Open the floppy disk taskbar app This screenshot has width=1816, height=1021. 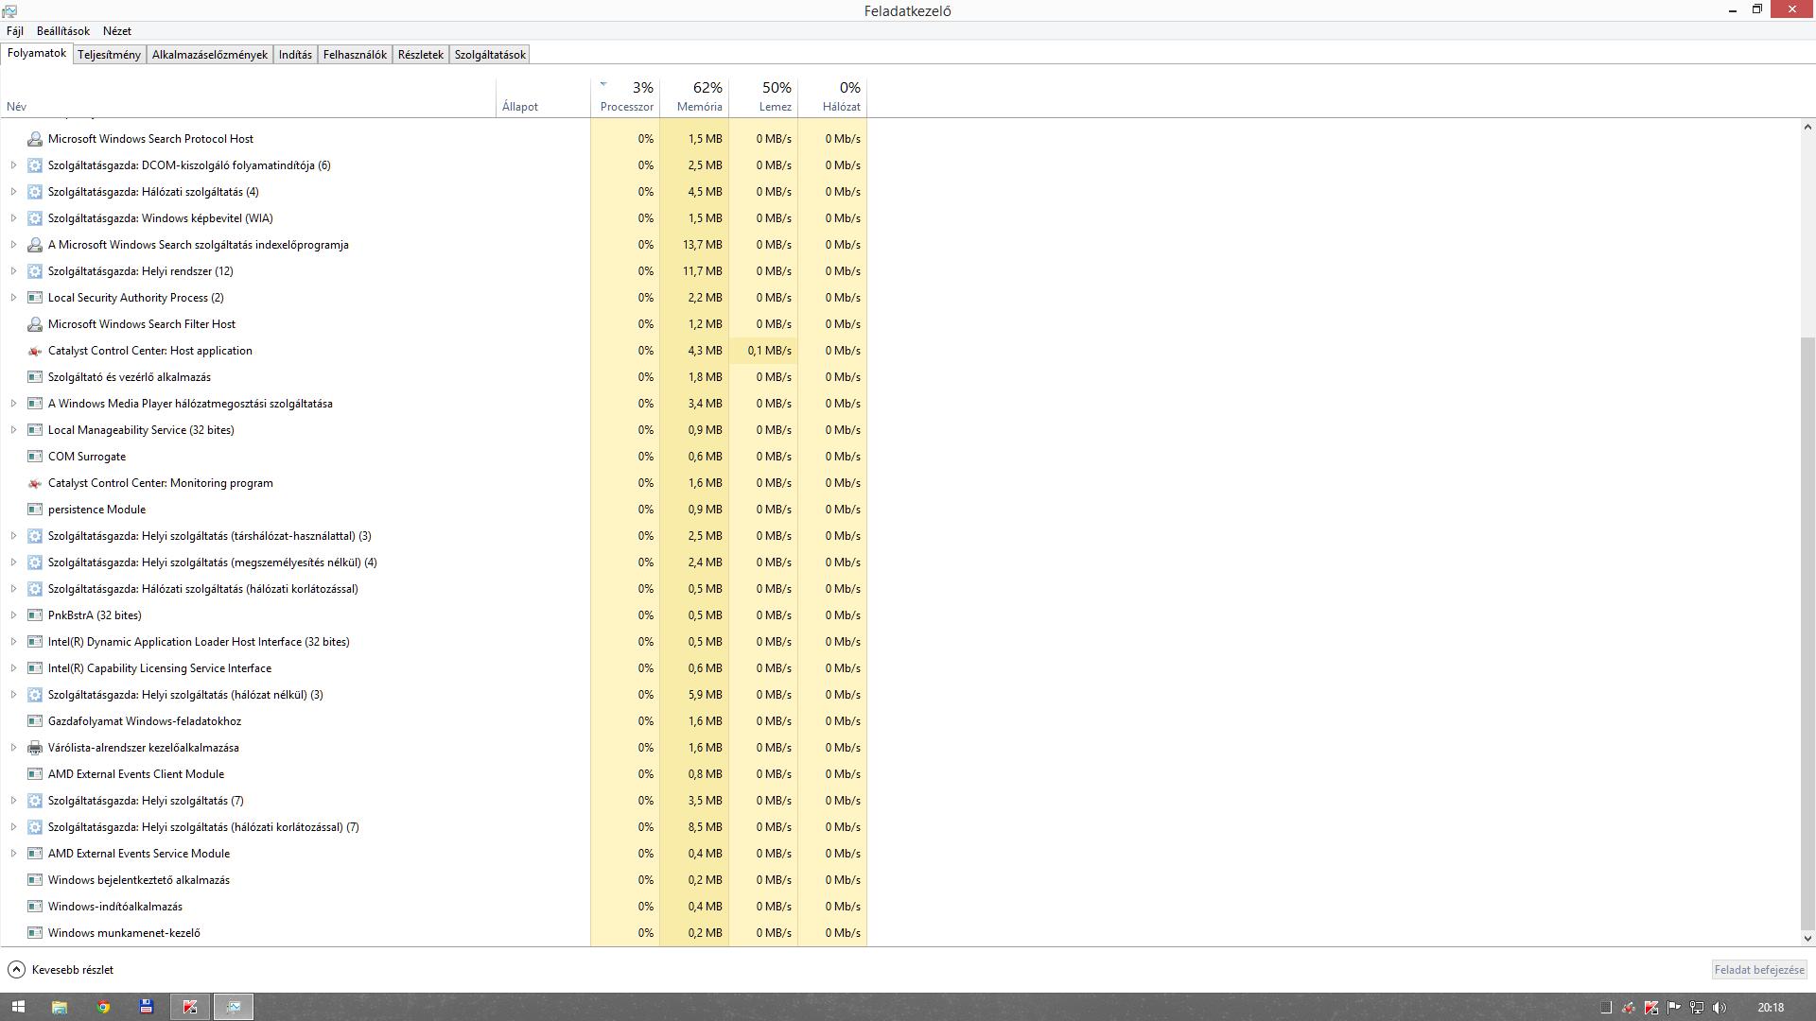pyautogui.click(x=147, y=1007)
